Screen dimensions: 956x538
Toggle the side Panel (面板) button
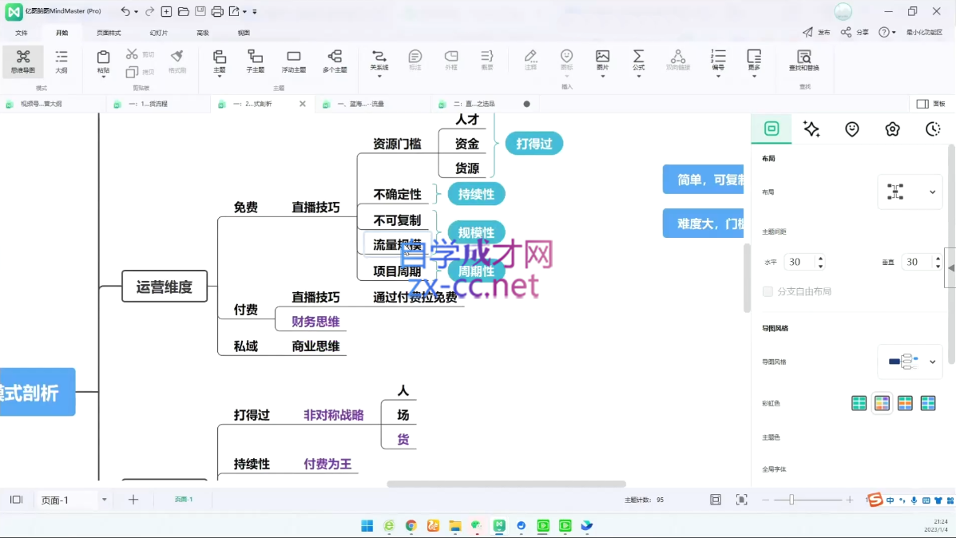pos(931,104)
